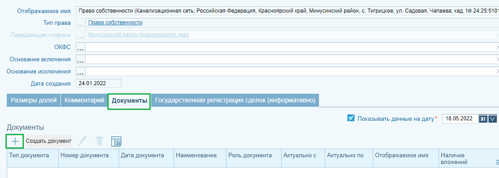Click the Отображаемое имя input field
Viewport: 499px width, 178px height.
(x=287, y=11)
